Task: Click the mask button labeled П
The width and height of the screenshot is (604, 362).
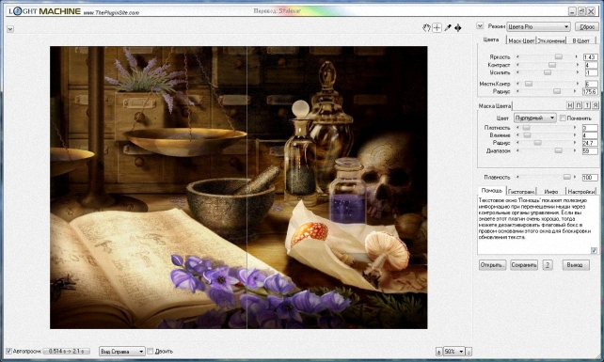Action: point(579,105)
